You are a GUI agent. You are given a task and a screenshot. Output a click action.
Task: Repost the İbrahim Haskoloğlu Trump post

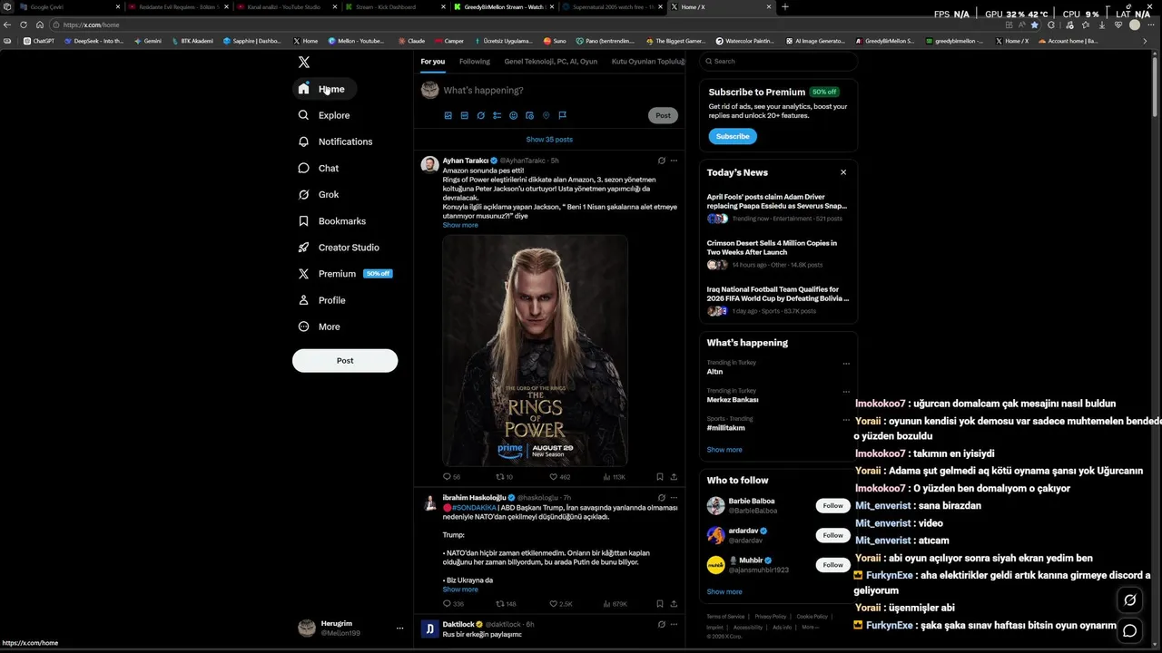click(x=506, y=603)
